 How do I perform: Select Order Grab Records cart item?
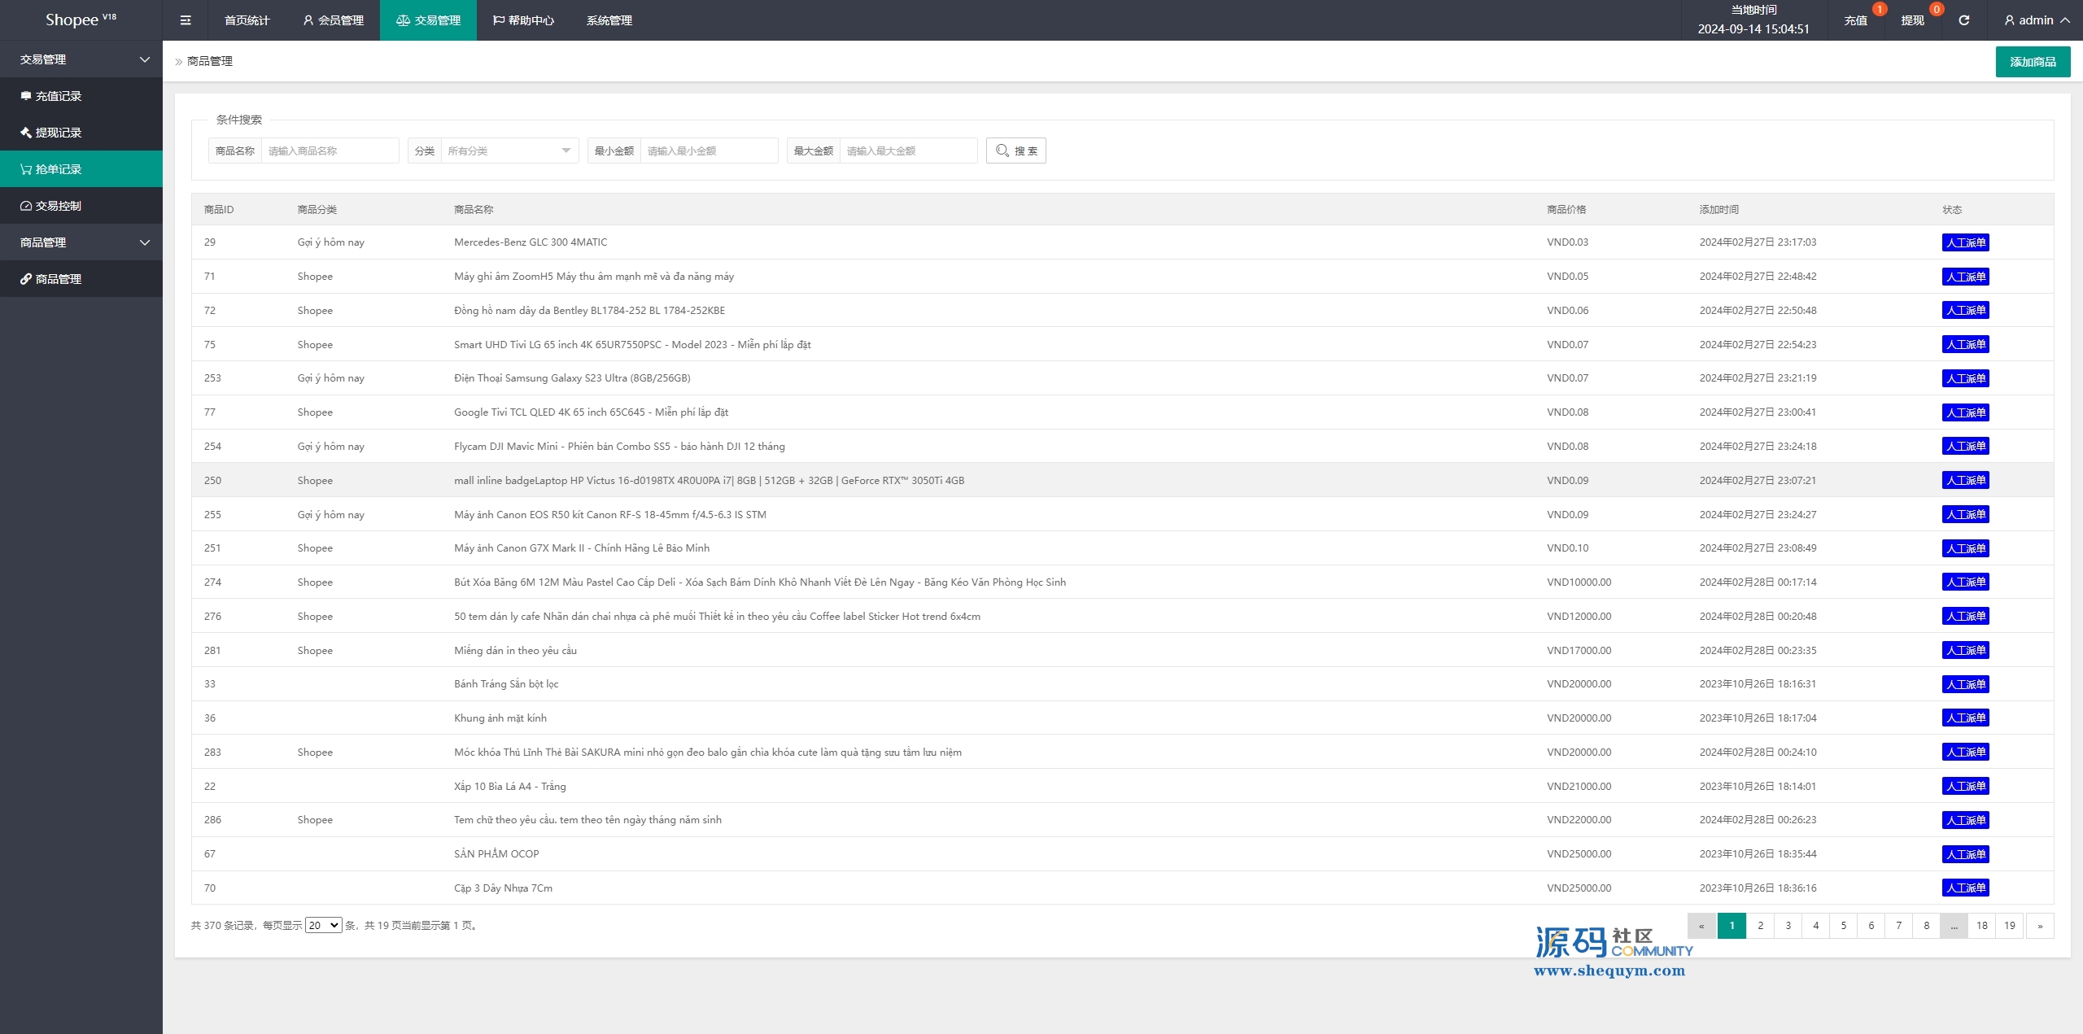58,169
